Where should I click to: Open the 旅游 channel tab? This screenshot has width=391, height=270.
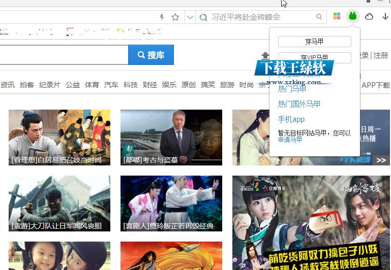(227, 85)
